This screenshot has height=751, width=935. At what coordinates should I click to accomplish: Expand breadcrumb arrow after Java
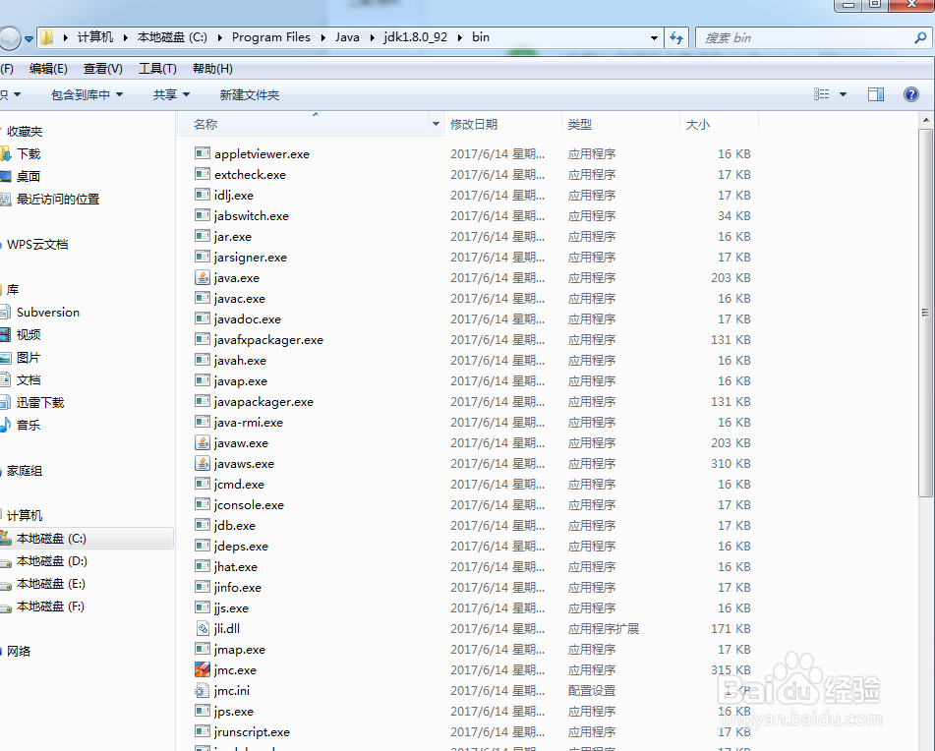pyautogui.click(x=372, y=37)
